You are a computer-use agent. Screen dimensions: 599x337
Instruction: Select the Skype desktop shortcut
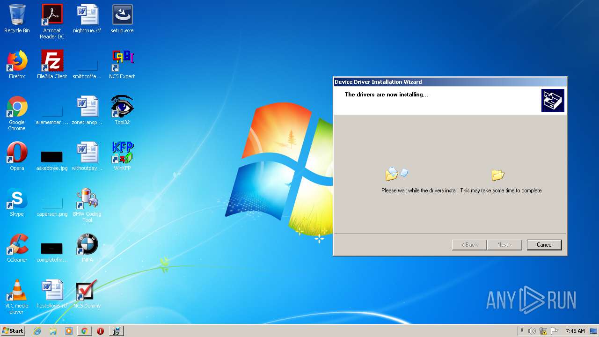(17, 202)
